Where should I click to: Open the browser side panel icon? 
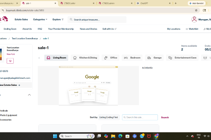(204, 10)
